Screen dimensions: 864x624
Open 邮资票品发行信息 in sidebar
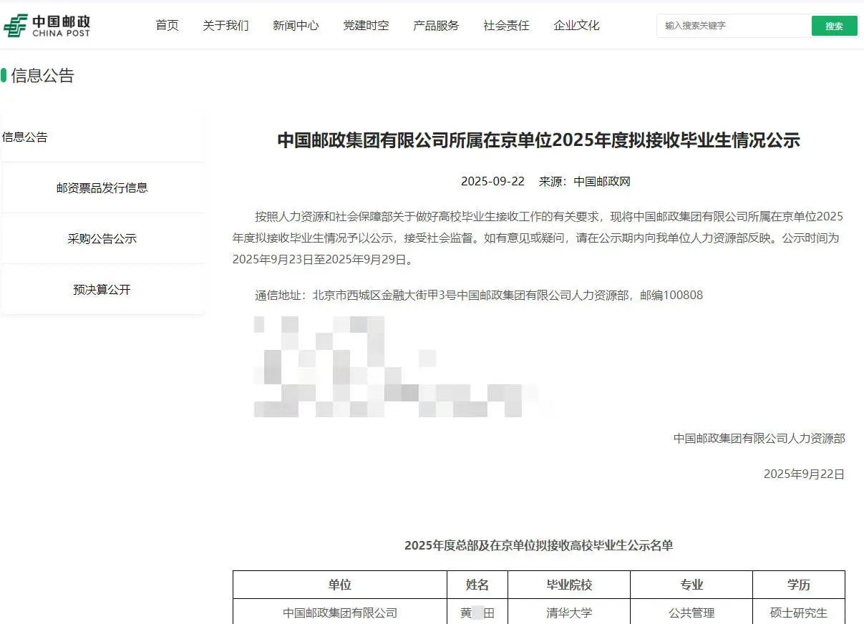(x=102, y=188)
